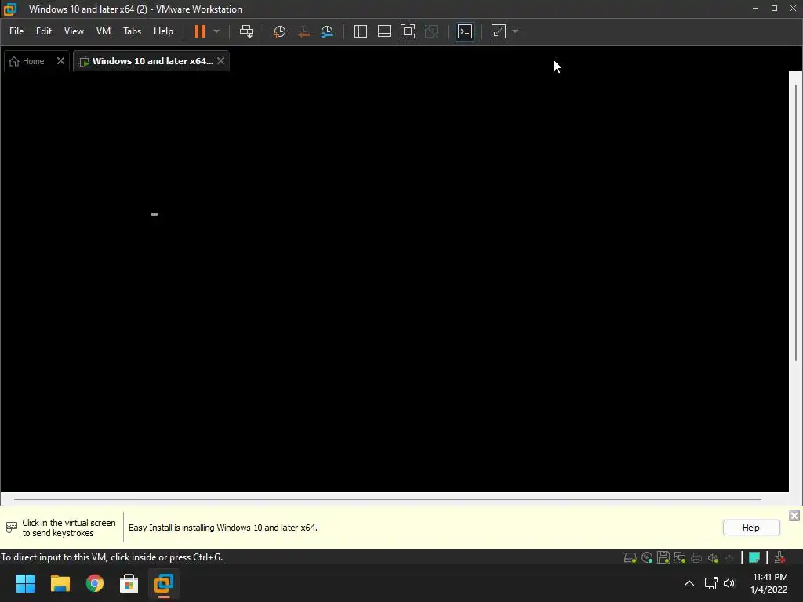Image resolution: width=803 pixels, height=602 pixels.
Task: Click 'Easy Install is installing Windows 10' text
Action: coord(223,528)
